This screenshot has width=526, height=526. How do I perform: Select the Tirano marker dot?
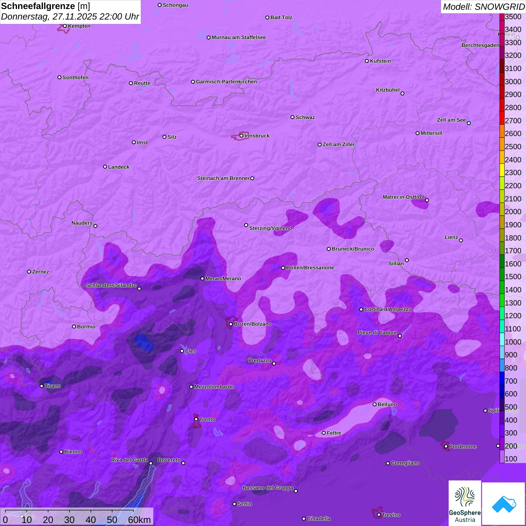point(42,386)
